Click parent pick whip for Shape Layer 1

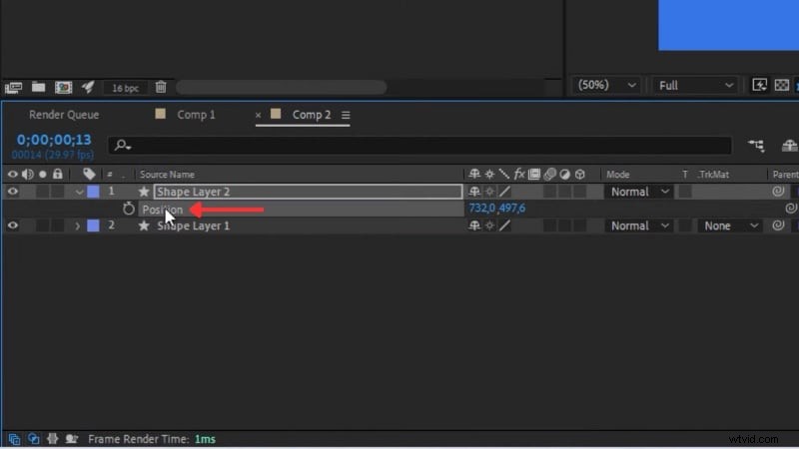[778, 225]
